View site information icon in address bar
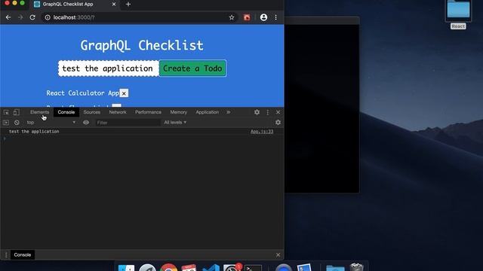 click(x=48, y=17)
